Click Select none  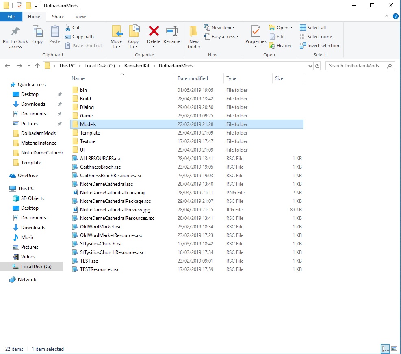click(316, 37)
